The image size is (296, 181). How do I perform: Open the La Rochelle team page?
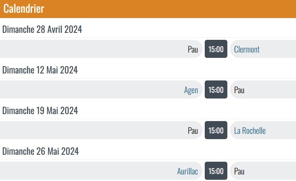tap(250, 131)
